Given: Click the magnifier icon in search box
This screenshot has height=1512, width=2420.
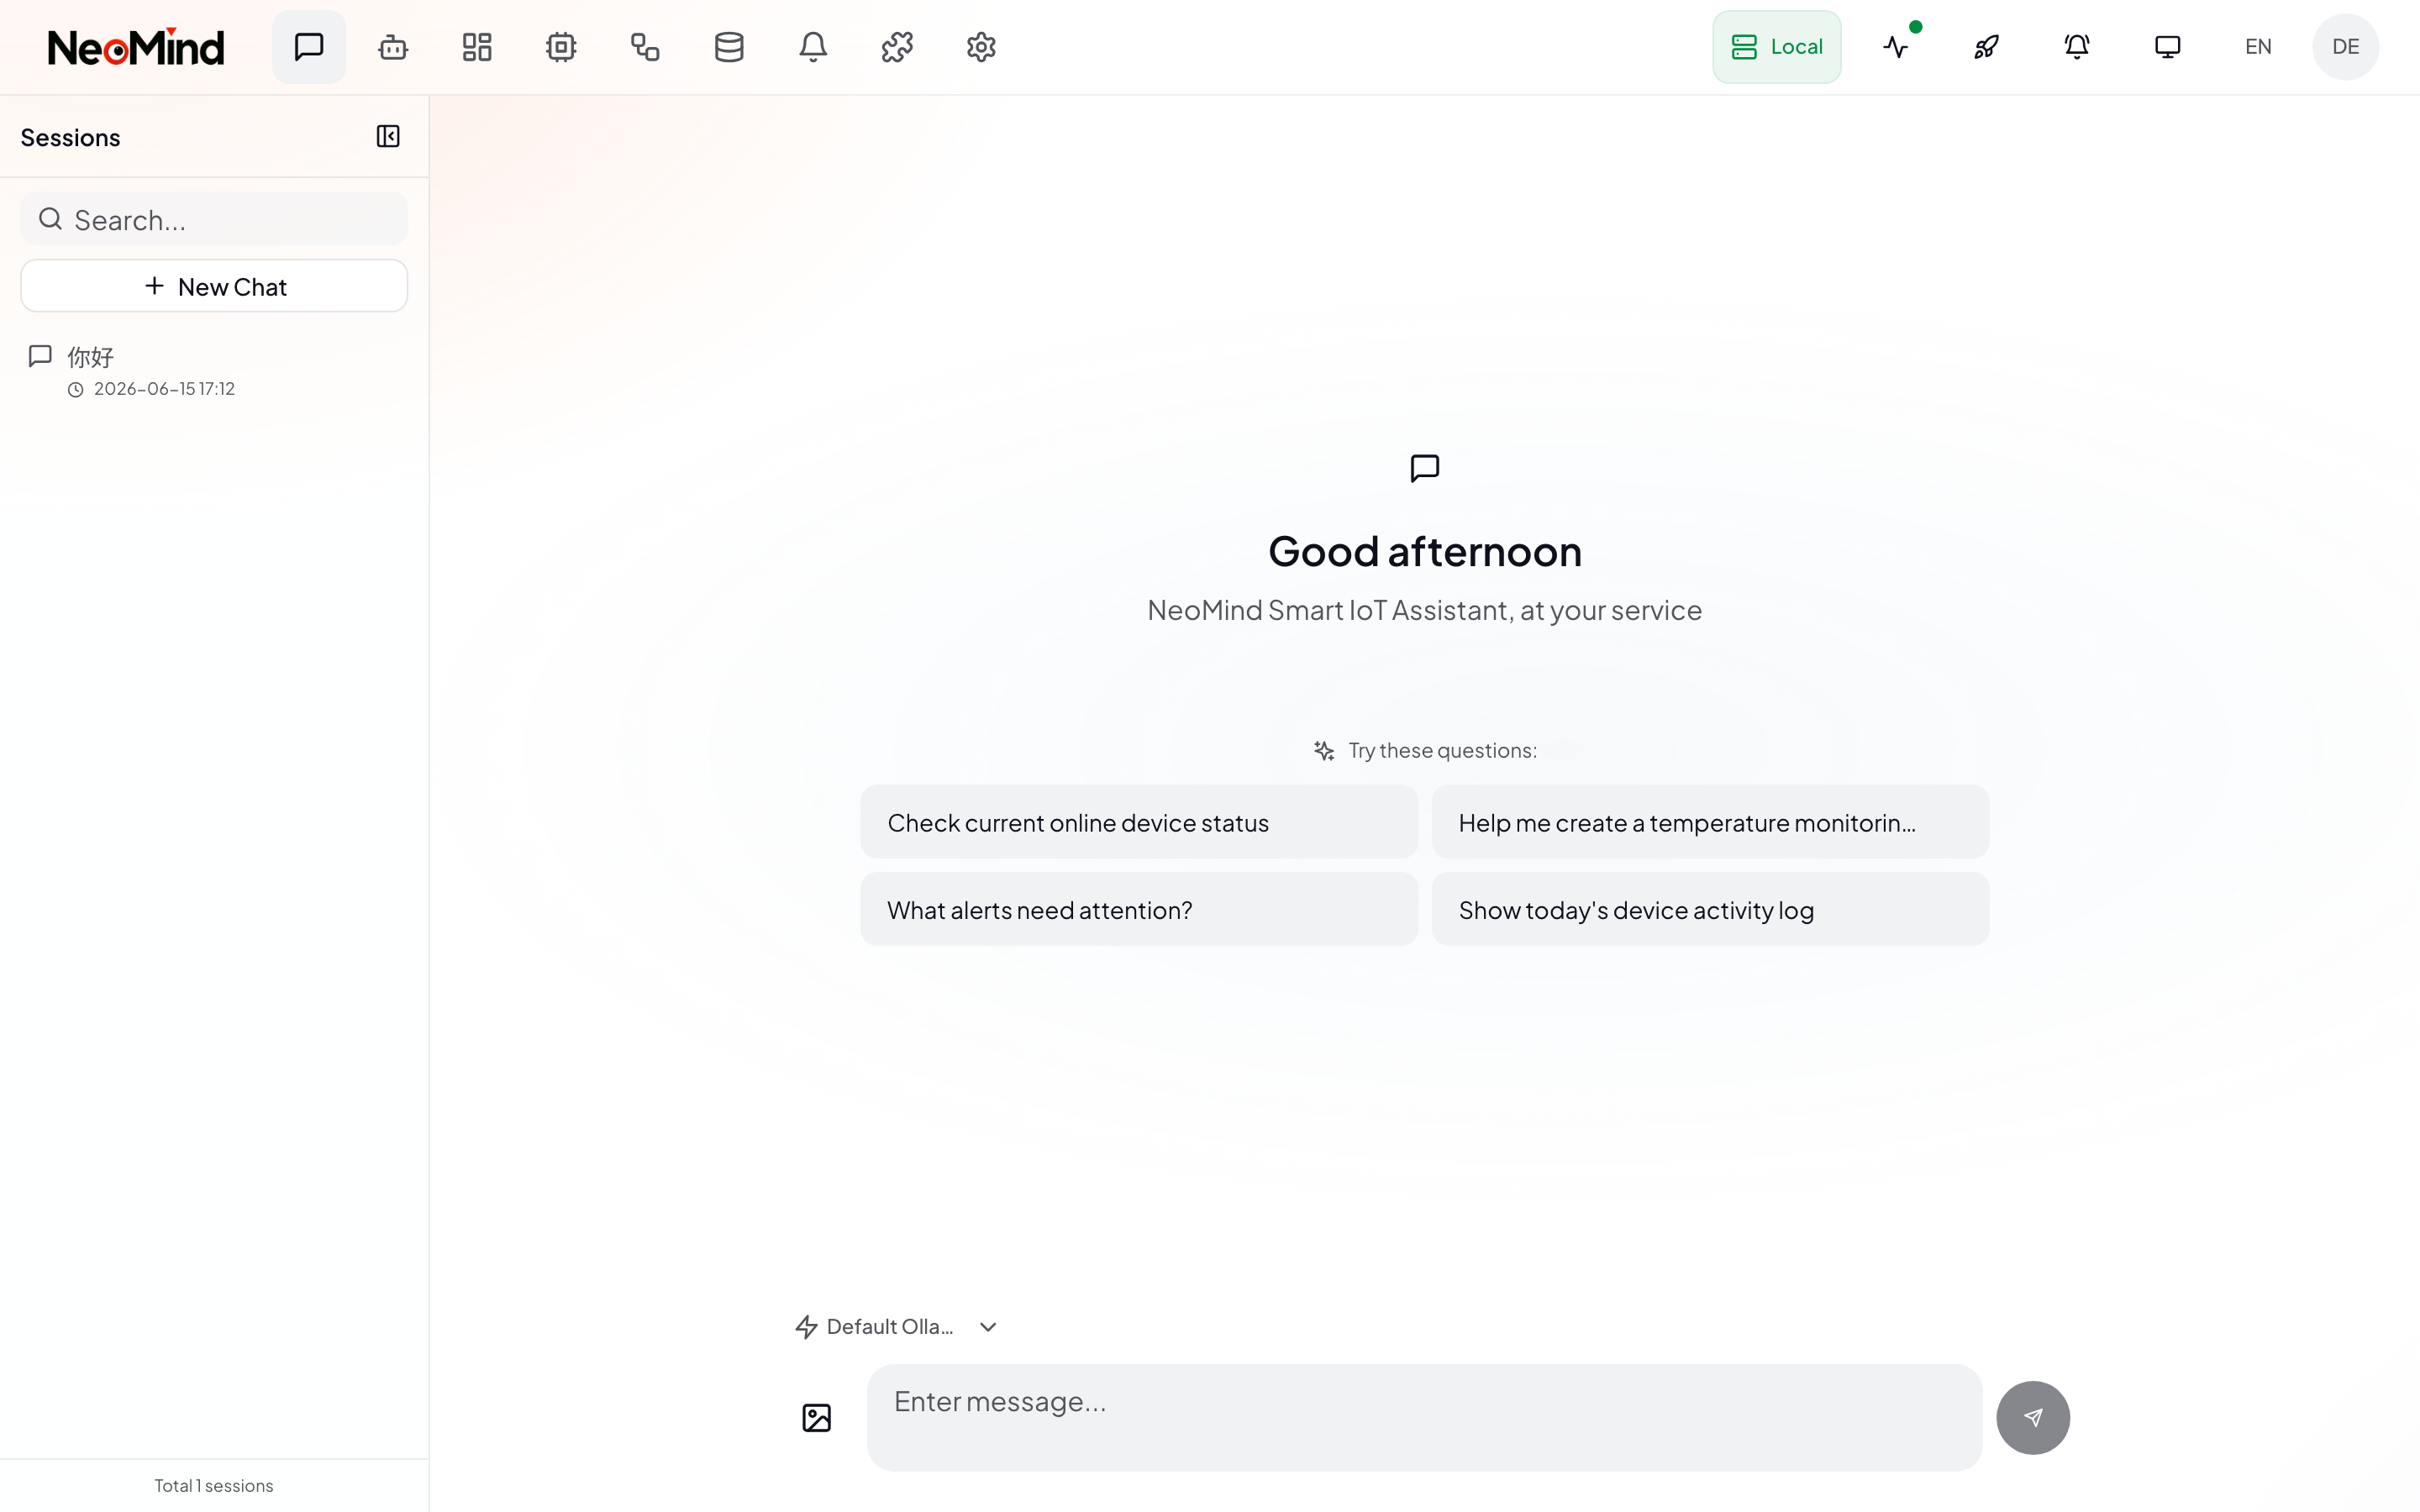Looking at the screenshot, I should (50, 219).
